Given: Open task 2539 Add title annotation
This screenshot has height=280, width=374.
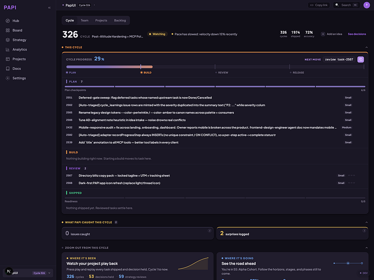Looking at the screenshot, I should 215,142.
